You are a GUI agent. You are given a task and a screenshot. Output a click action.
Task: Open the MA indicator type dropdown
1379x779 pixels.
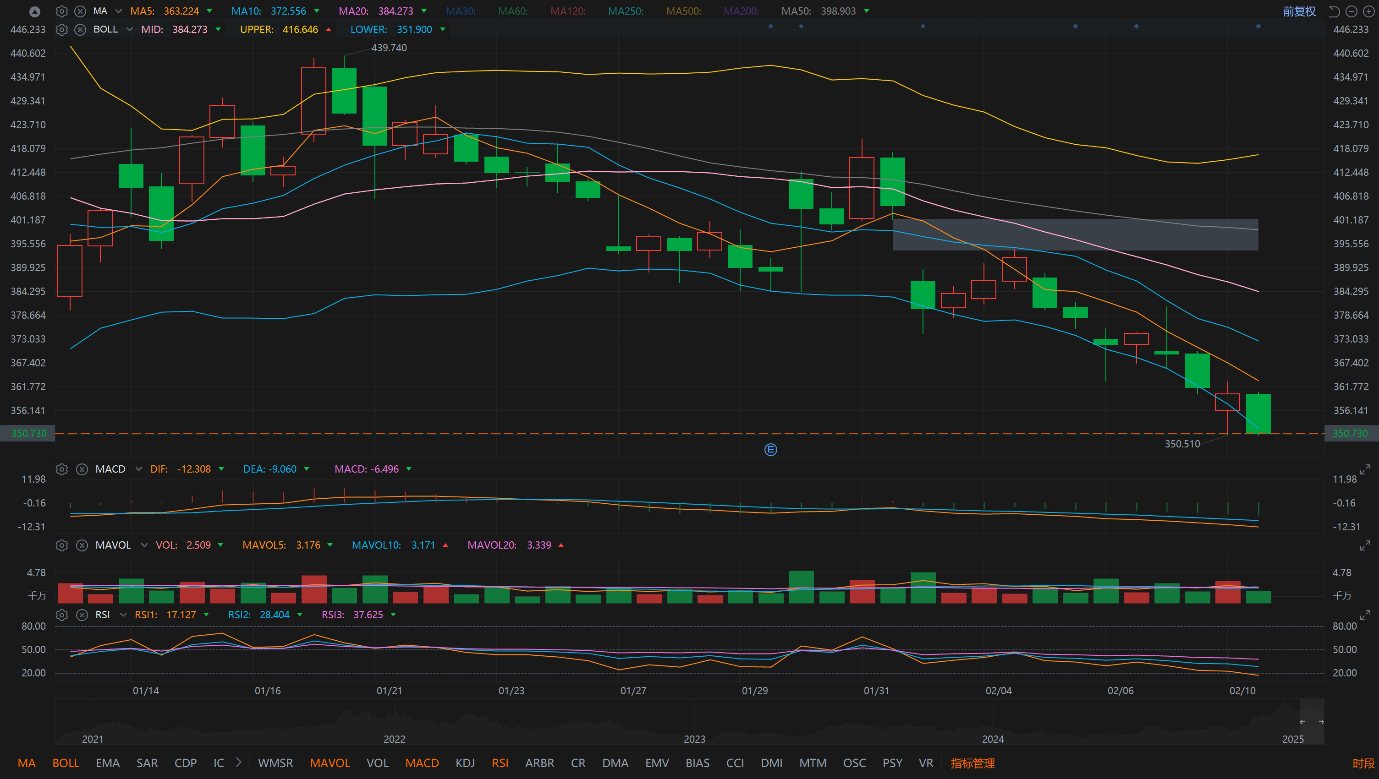click(119, 11)
